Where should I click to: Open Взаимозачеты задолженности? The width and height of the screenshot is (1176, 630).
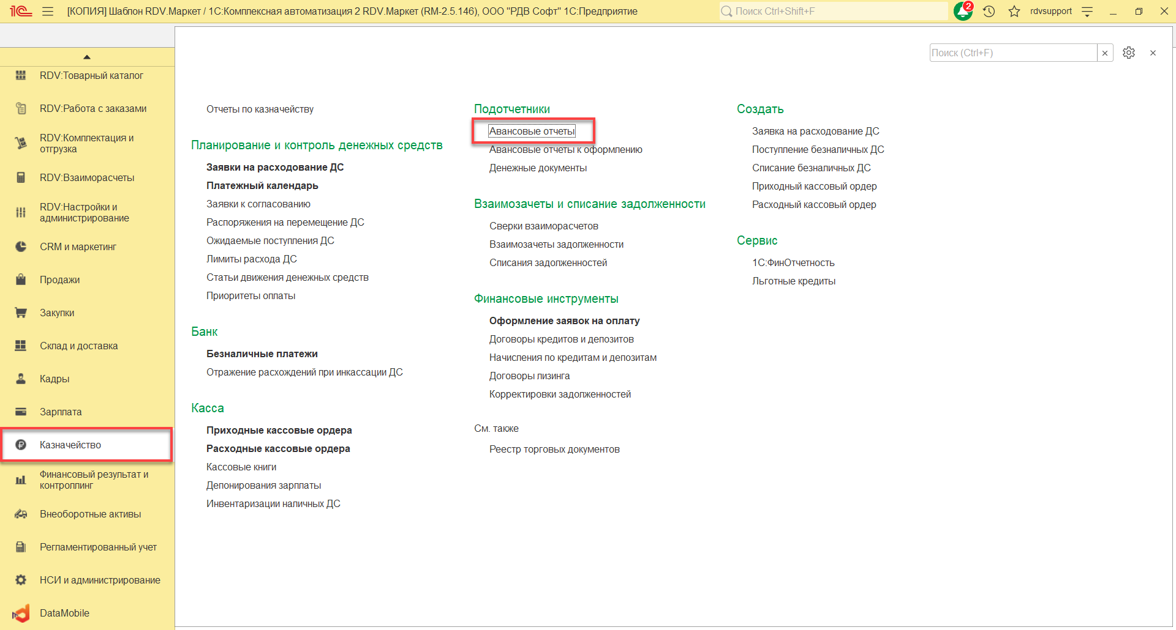(x=557, y=244)
